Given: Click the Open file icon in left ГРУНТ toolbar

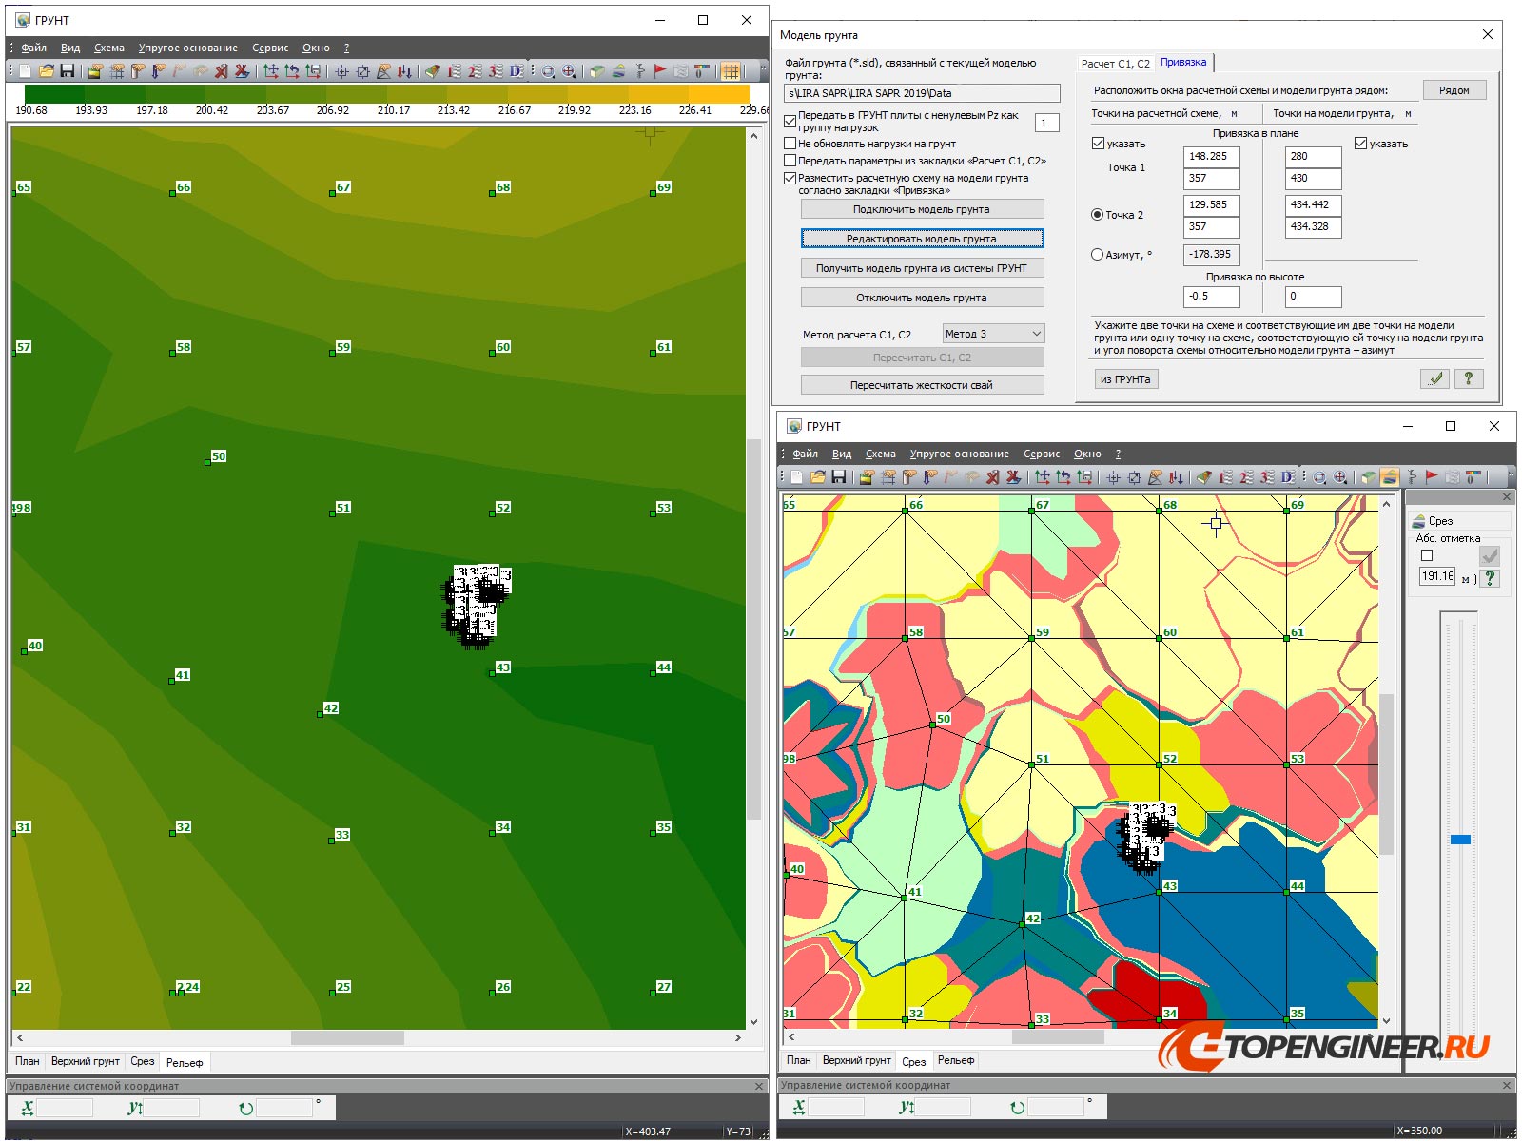Looking at the screenshot, I should pos(46,71).
